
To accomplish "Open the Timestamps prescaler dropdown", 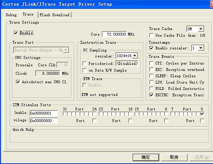I will (x=198, y=48).
